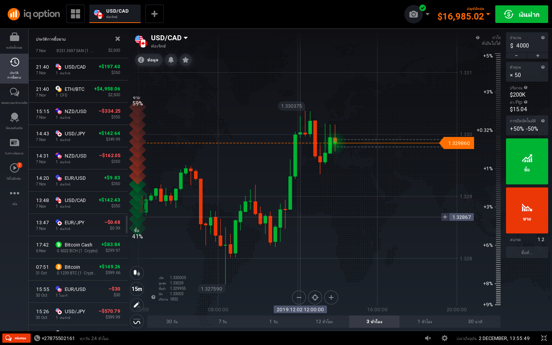Click the auto-close help question mark
The height and width of the screenshot is (345, 552).
coord(543,121)
